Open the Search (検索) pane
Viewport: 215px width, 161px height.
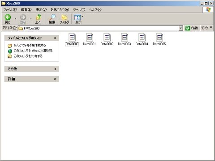click(x=52, y=19)
